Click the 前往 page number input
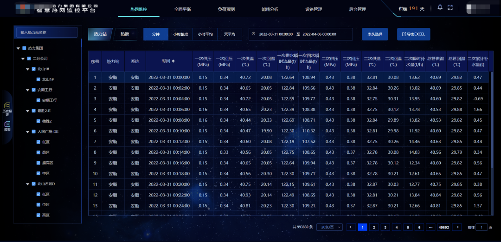The width and height of the screenshot is (501, 242). (482, 227)
